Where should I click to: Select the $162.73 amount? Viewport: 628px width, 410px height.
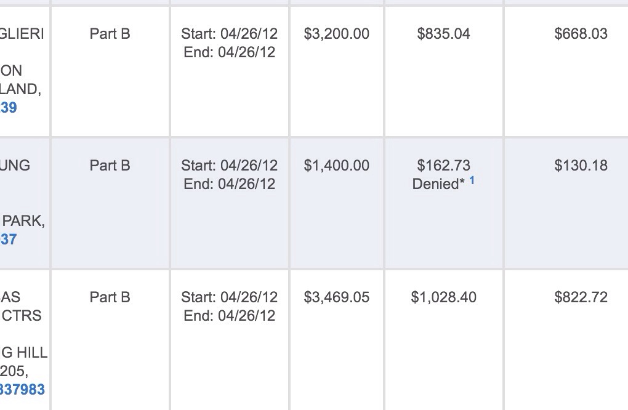443,166
